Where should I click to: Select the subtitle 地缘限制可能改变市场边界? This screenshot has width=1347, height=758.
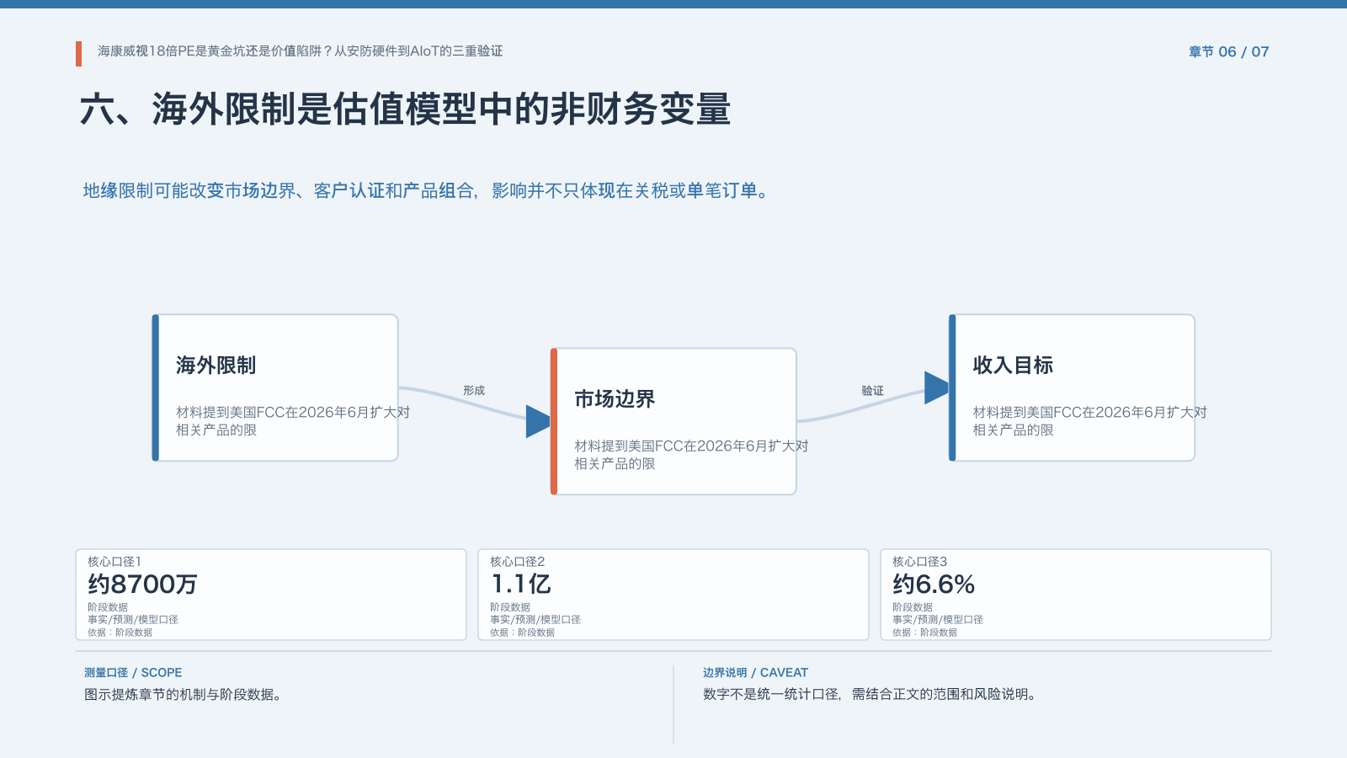click(189, 191)
